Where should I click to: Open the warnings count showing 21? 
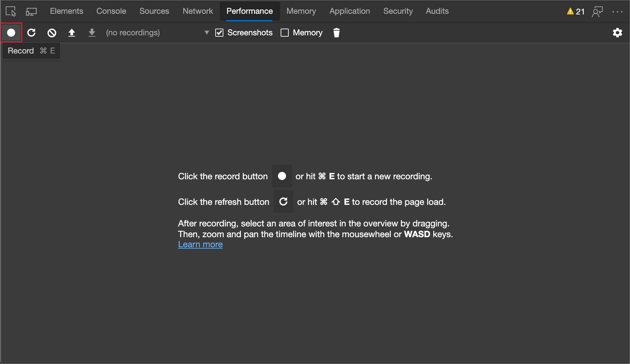click(x=576, y=11)
